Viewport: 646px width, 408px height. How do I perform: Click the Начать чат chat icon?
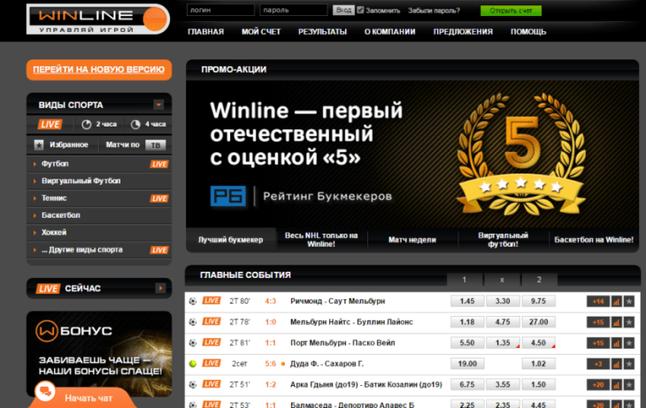pos(45,391)
